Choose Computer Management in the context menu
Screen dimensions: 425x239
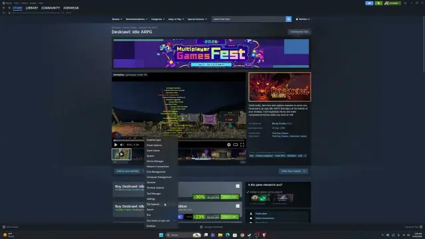click(x=161, y=177)
